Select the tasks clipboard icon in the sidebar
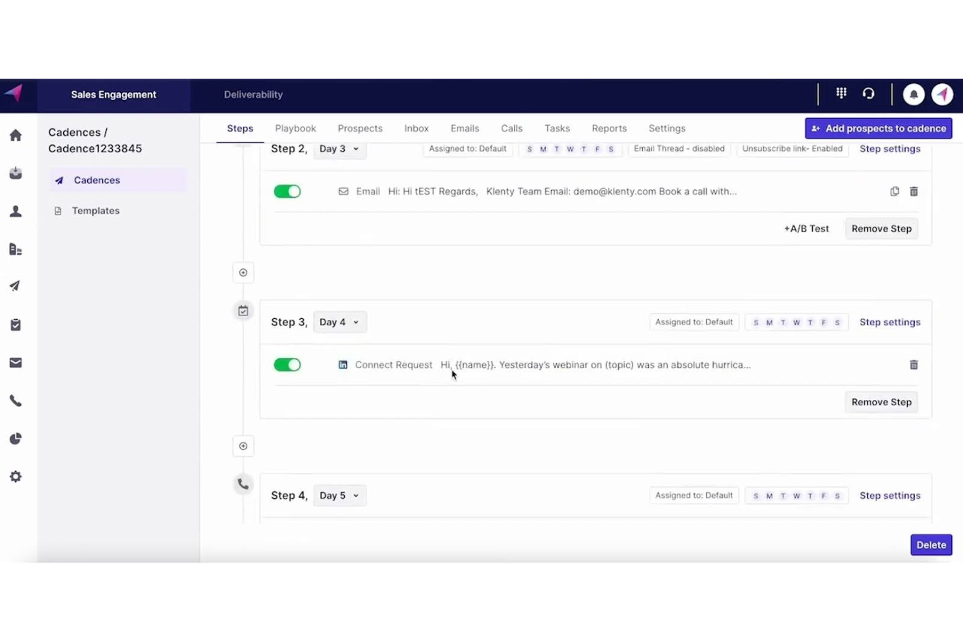 [15, 324]
